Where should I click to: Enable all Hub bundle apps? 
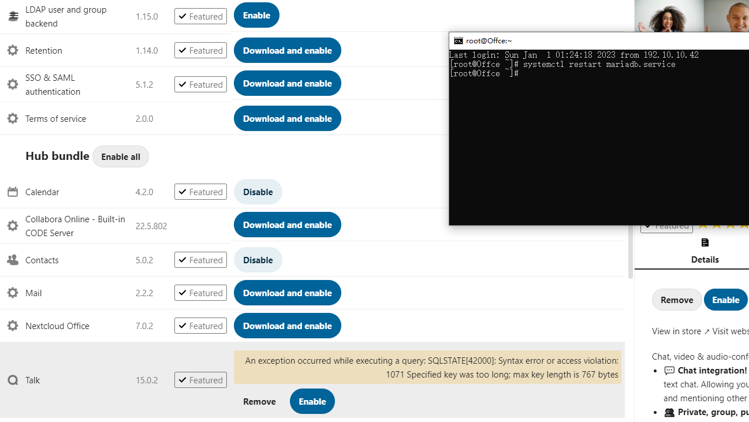point(121,156)
